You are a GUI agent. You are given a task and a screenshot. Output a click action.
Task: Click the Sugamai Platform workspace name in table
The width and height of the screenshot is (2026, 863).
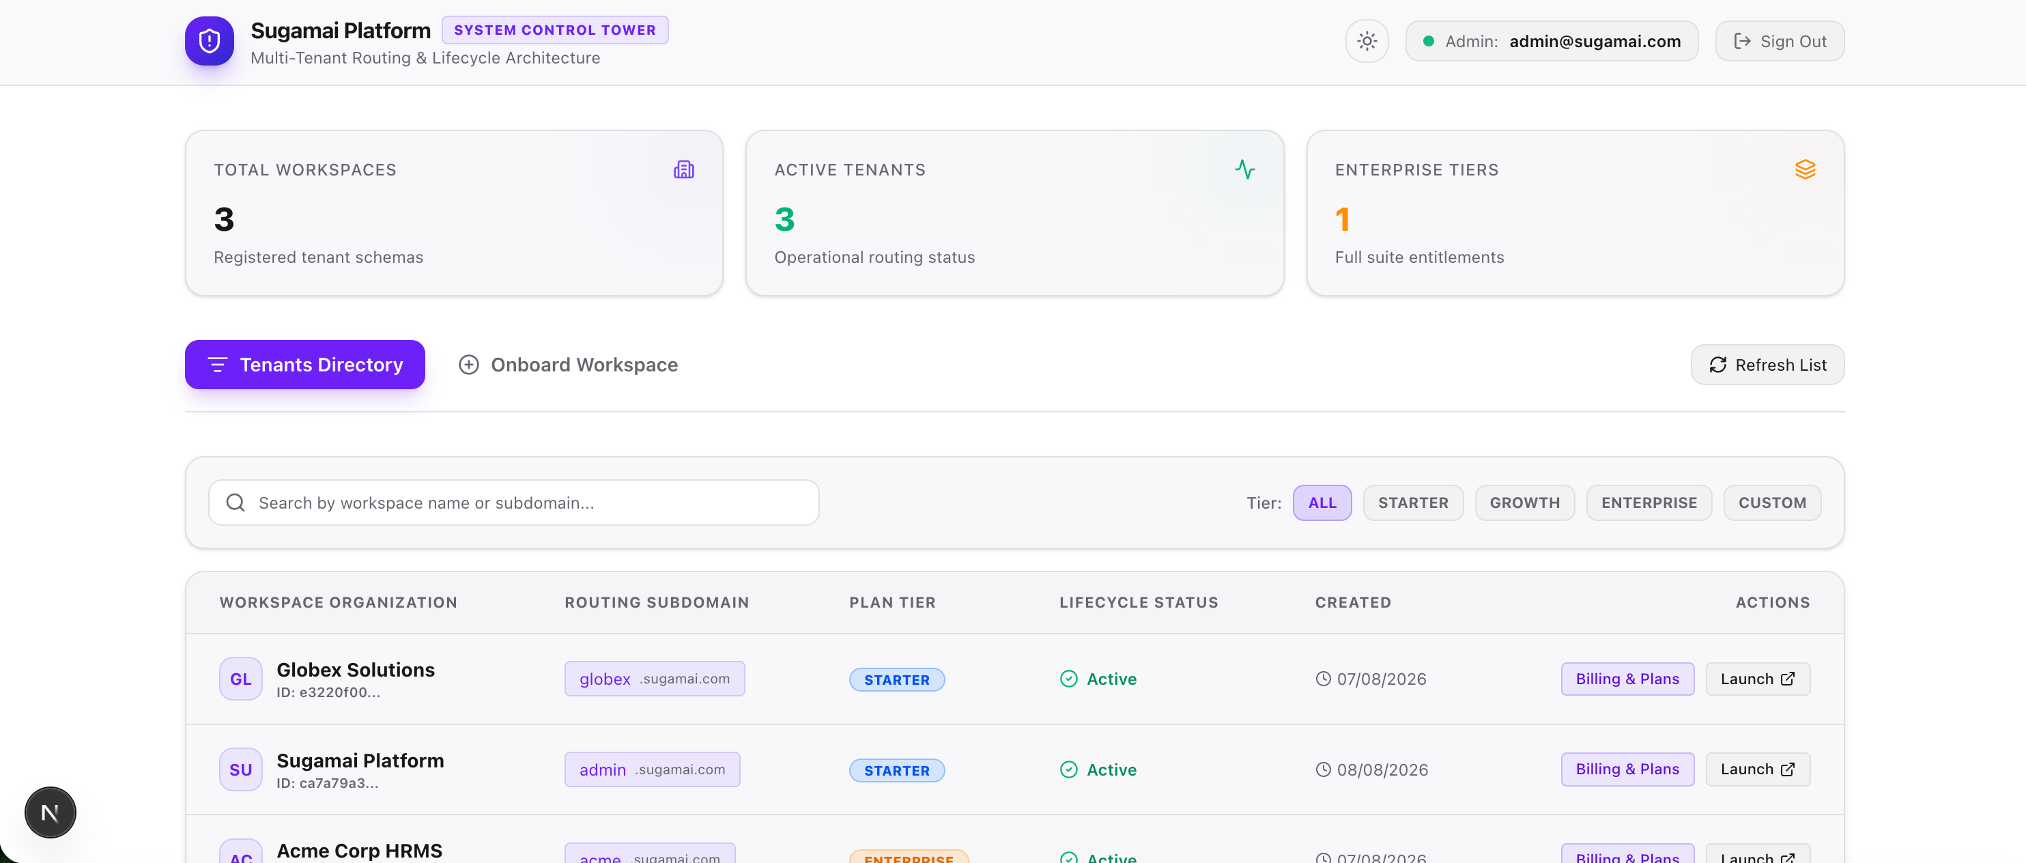pos(360,761)
